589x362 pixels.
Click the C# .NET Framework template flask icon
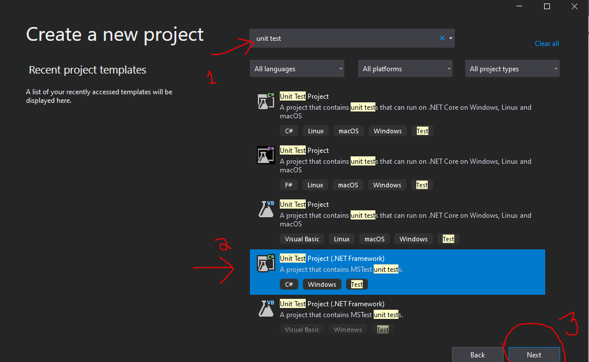pyautogui.click(x=265, y=263)
